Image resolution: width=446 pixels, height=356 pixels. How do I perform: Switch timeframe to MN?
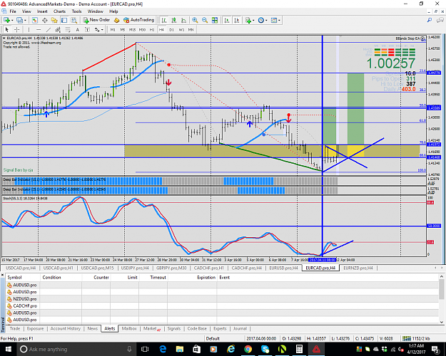pyautogui.click(x=191, y=29)
